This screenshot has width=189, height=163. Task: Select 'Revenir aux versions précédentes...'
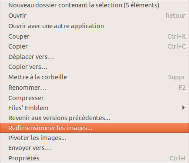click(94, 118)
